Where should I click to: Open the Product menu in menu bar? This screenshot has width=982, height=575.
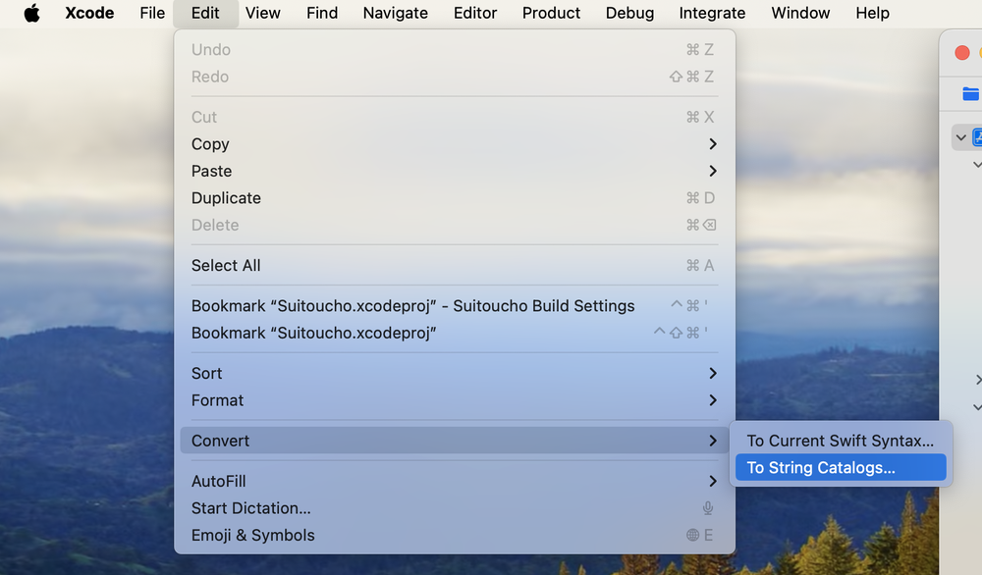[x=551, y=13]
